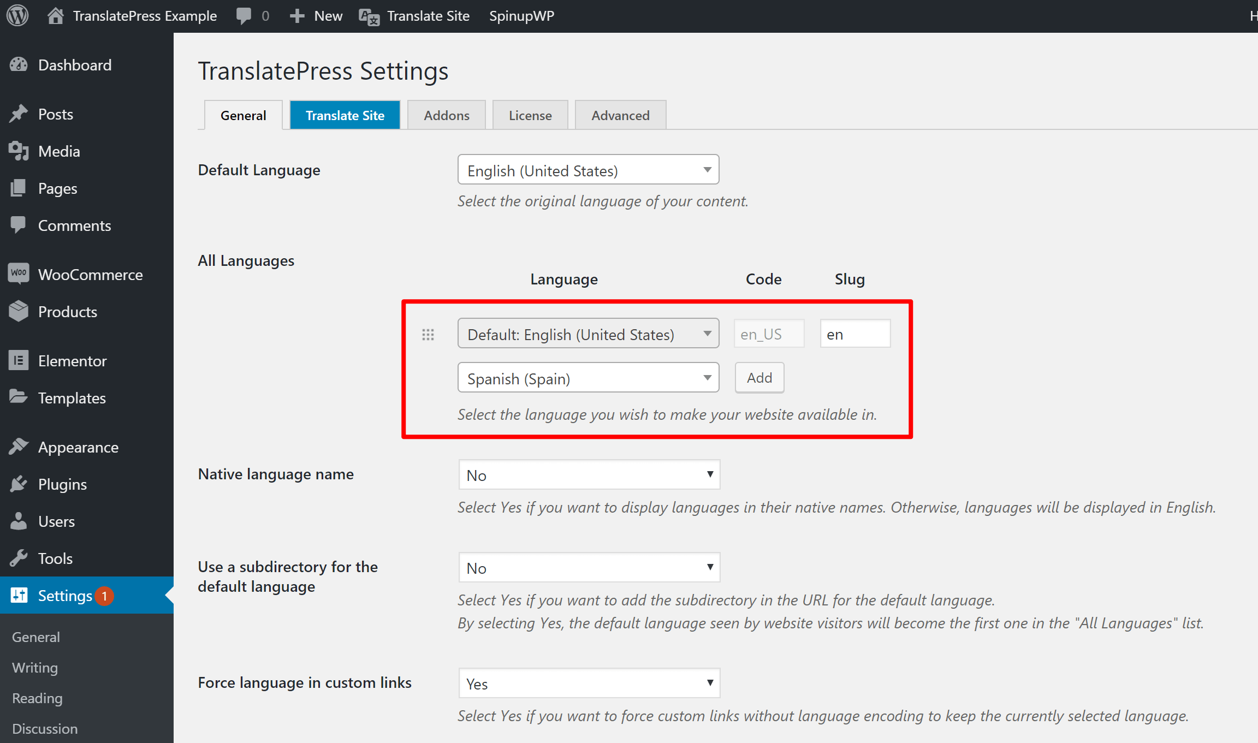The height and width of the screenshot is (743, 1258).
Task: Click the TranslatePress Example site name
Action: (145, 16)
